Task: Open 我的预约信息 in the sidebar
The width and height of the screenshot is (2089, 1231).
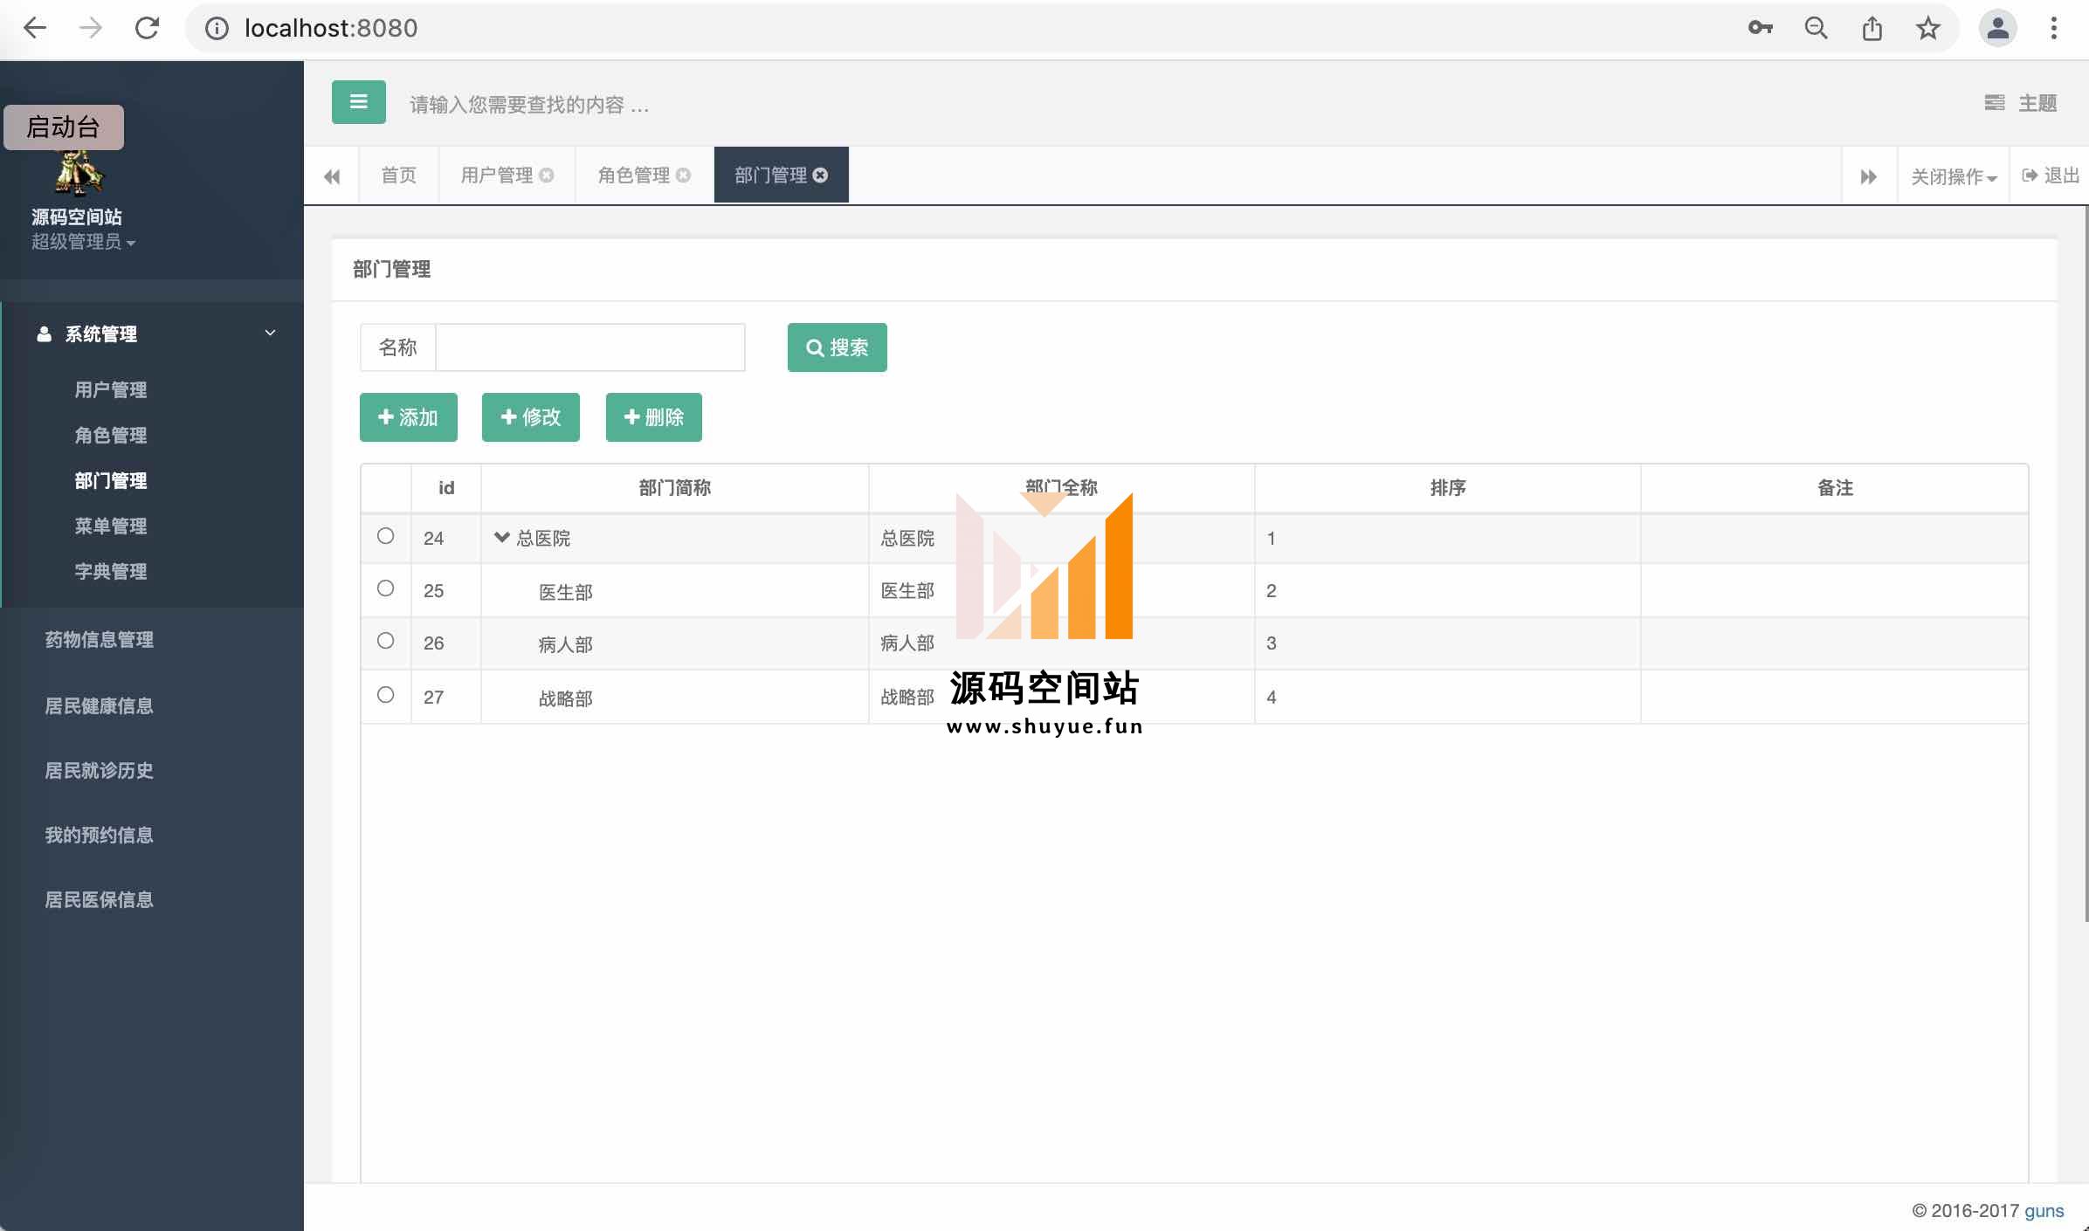Action: [100, 836]
